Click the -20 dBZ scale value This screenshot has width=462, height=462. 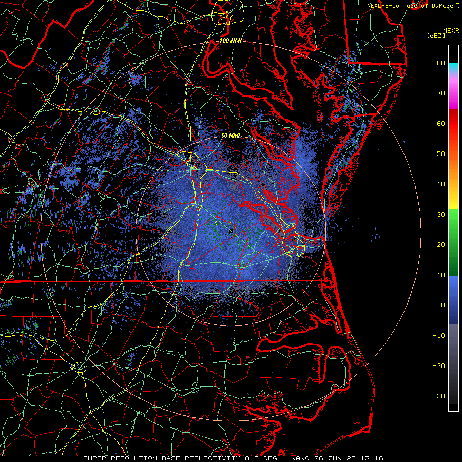click(439, 365)
